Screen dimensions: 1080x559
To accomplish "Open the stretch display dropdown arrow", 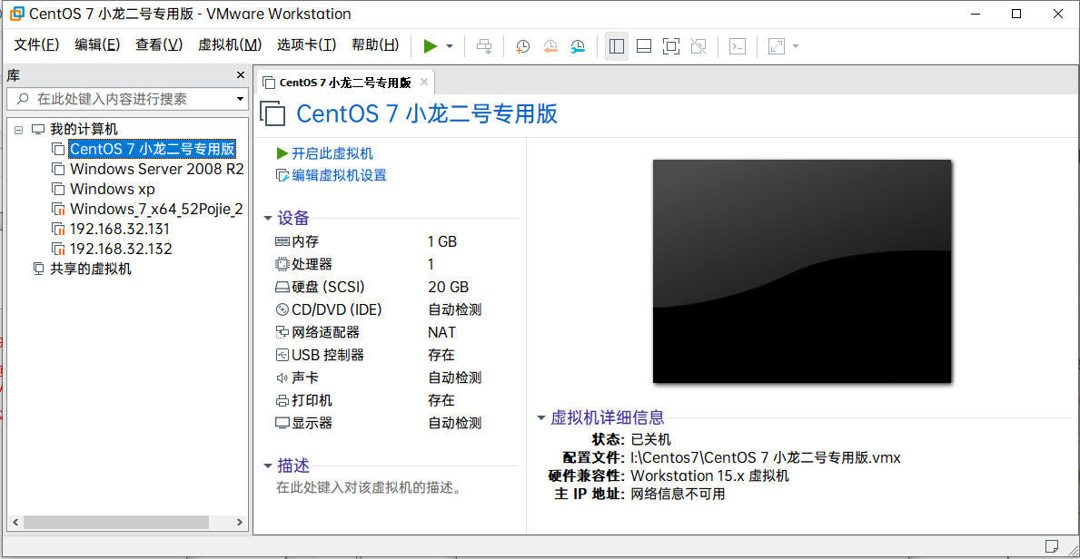I will (796, 46).
